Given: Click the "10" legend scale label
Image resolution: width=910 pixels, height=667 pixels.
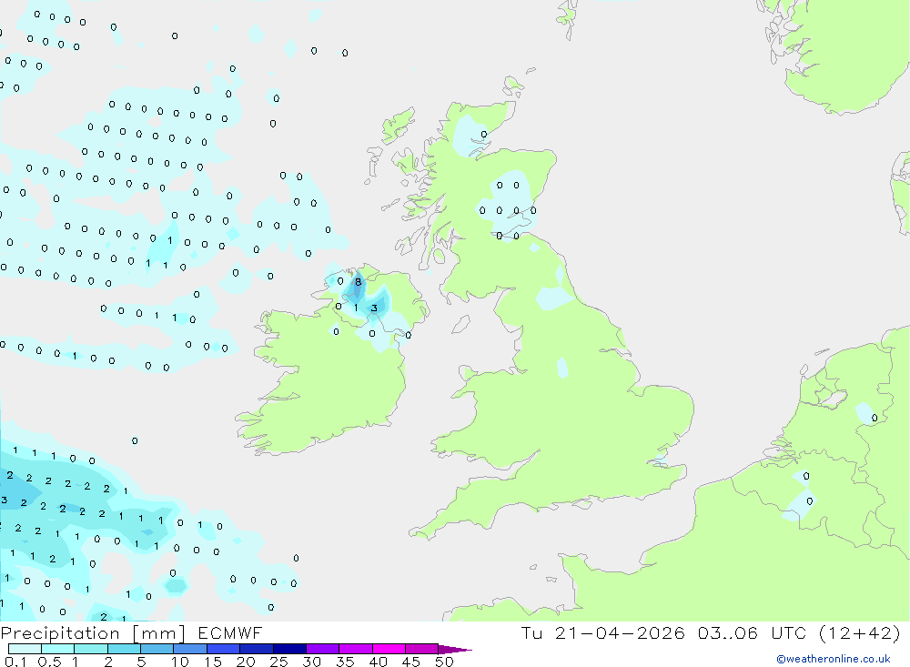Looking at the screenshot, I should pyautogui.click(x=180, y=662).
